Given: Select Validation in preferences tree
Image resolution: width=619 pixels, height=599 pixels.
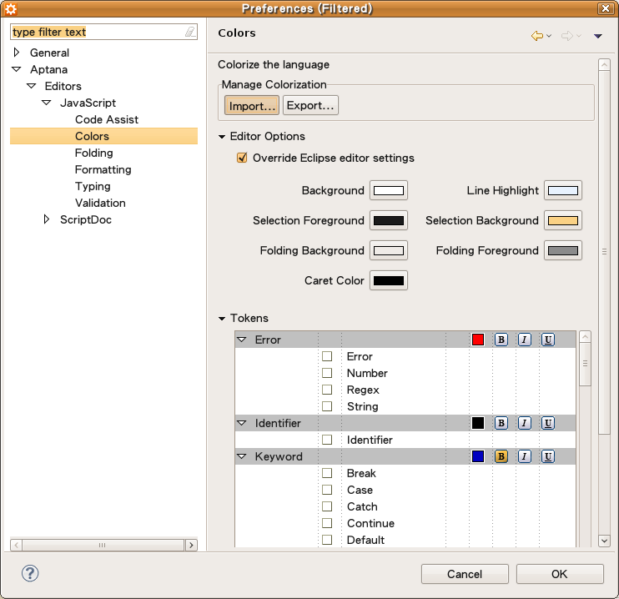Looking at the screenshot, I should point(100,203).
